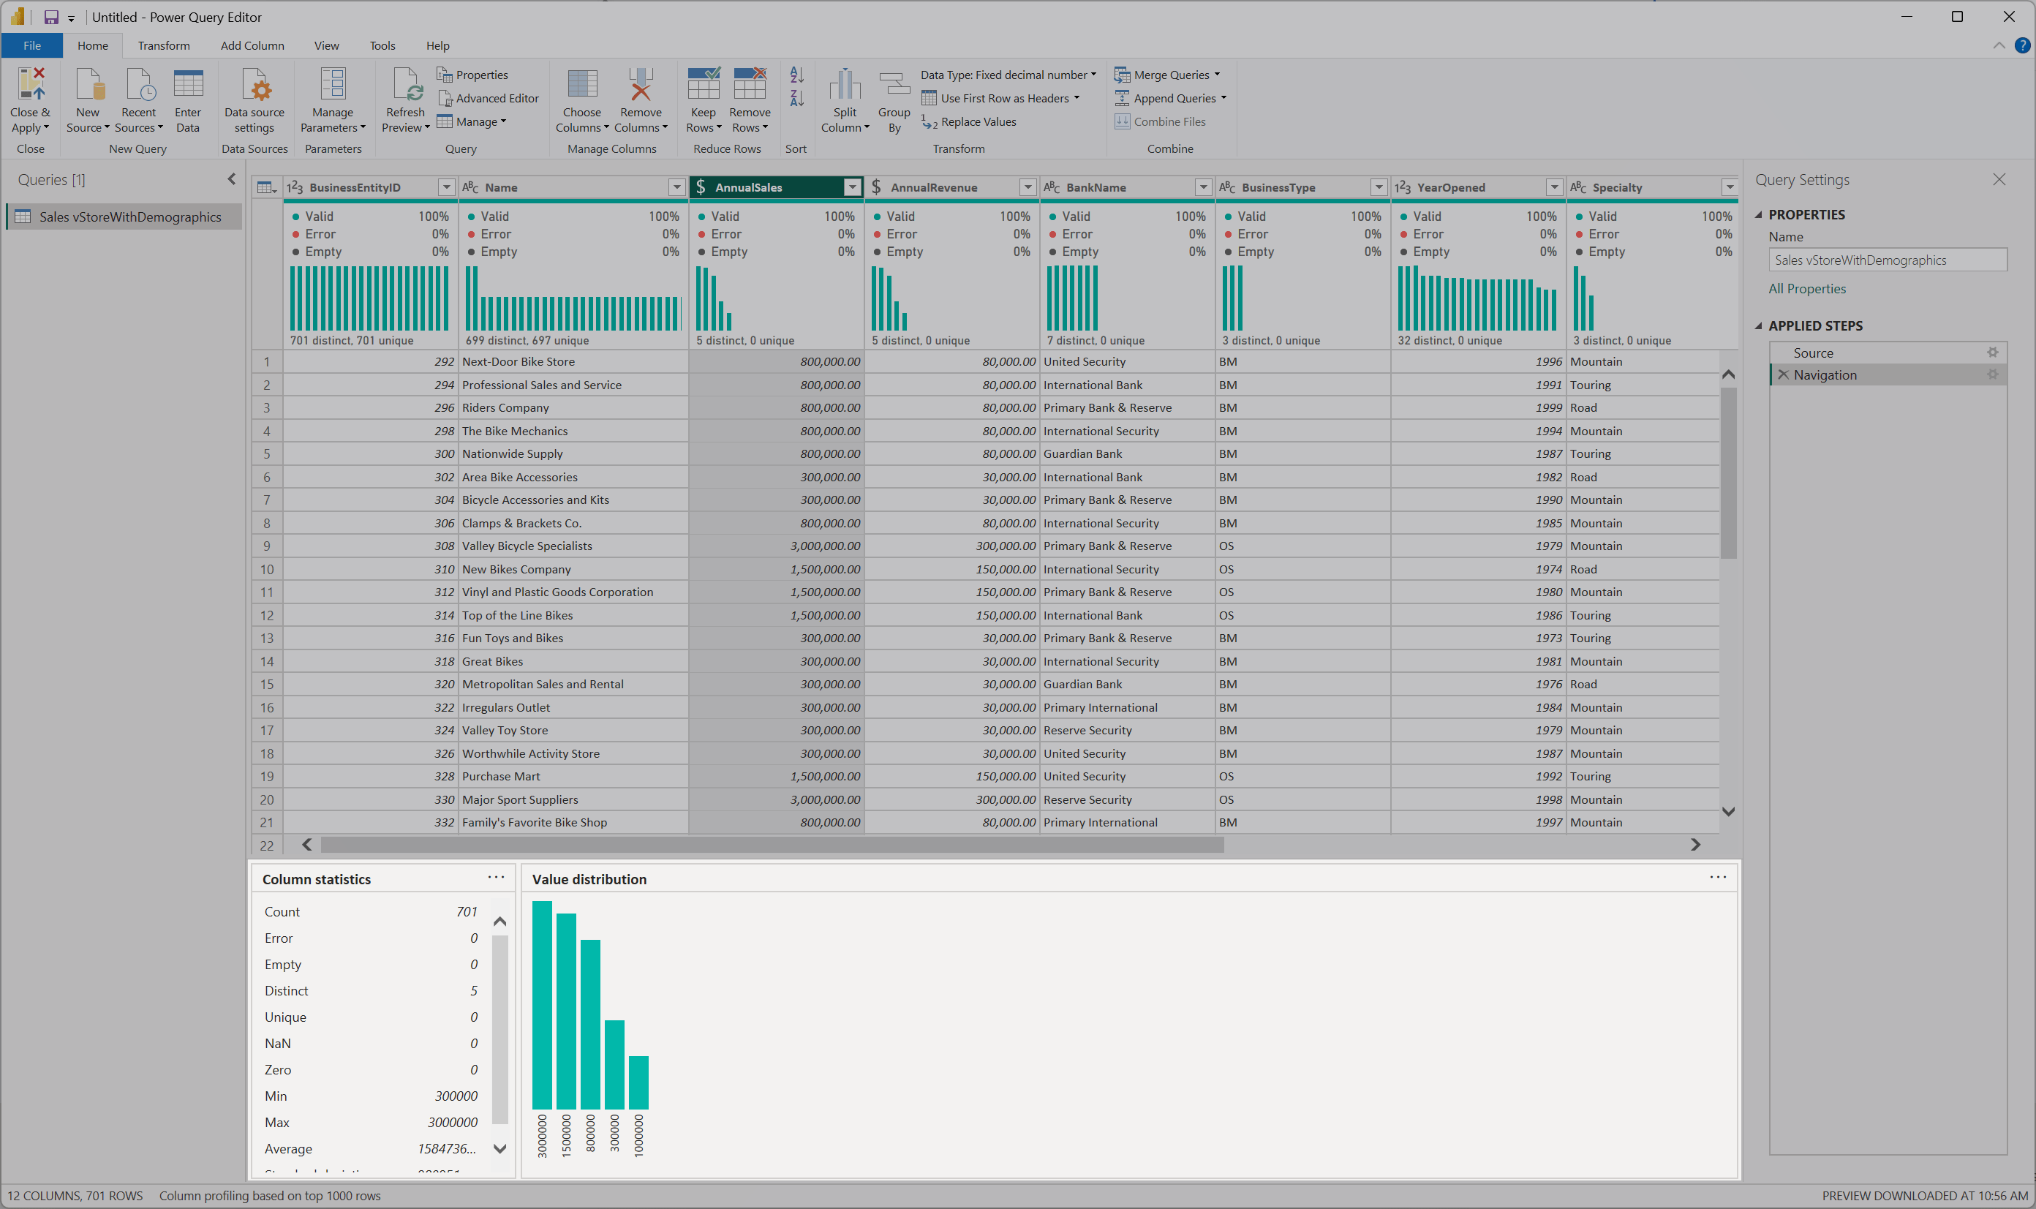Click the query Name input field
This screenshot has height=1209, width=2036.
1886,260
